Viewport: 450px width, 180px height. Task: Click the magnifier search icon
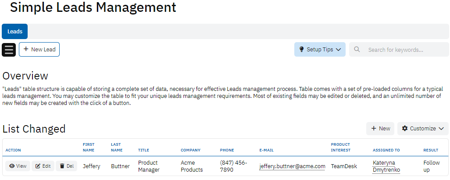[357, 50]
